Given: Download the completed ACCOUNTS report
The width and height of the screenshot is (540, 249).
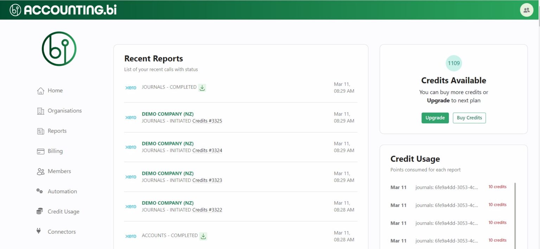Looking at the screenshot, I should [203, 236].
